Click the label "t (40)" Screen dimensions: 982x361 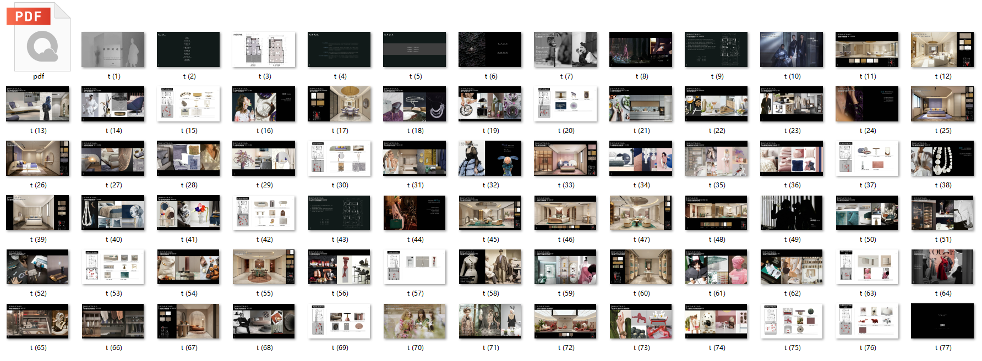(114, 240)
